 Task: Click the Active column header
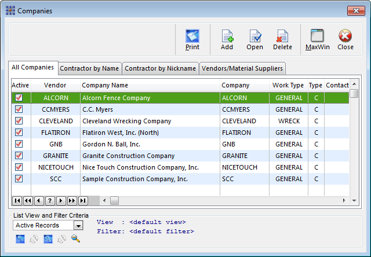[x=21, y=85]
